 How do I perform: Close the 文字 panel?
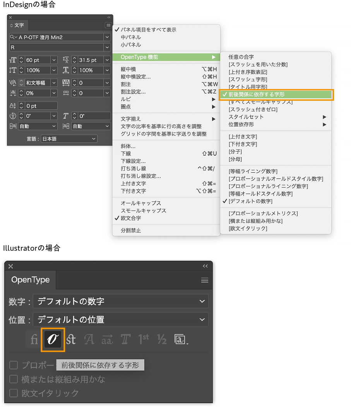pyautogui.click(x=10, y=17)
